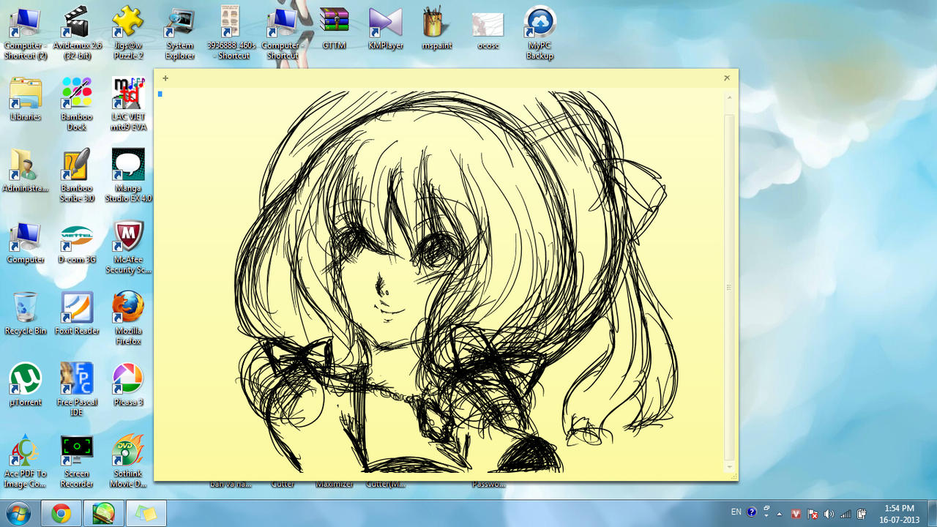Image resolution: width=937 pixels, height=527 pixels.
Task: Open language bar Help question-mark icon
Action: 752,512
